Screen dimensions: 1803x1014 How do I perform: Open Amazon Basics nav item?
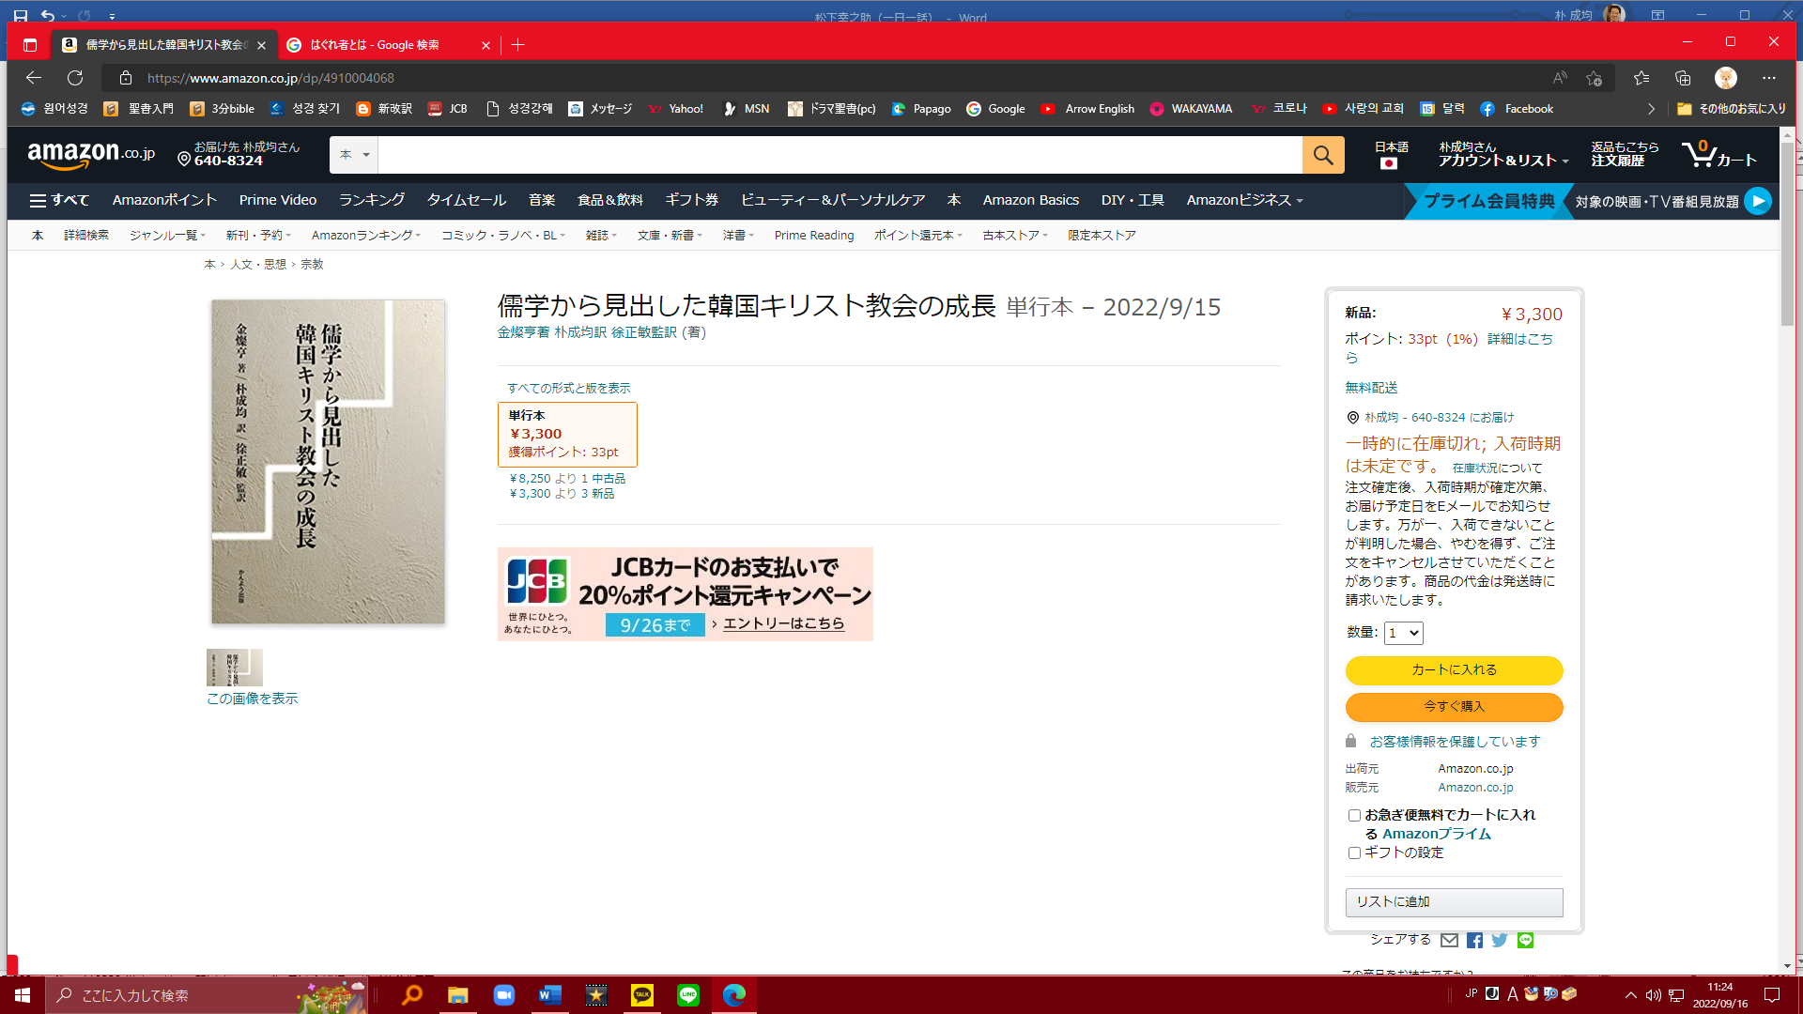(x=1031, y=200)
